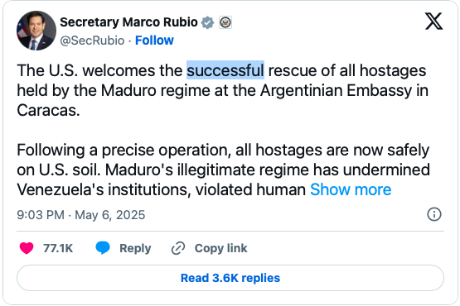This screenshot has width=460, height=306.
Task: Click the chain link copy icon
Action: pos(178,248)
